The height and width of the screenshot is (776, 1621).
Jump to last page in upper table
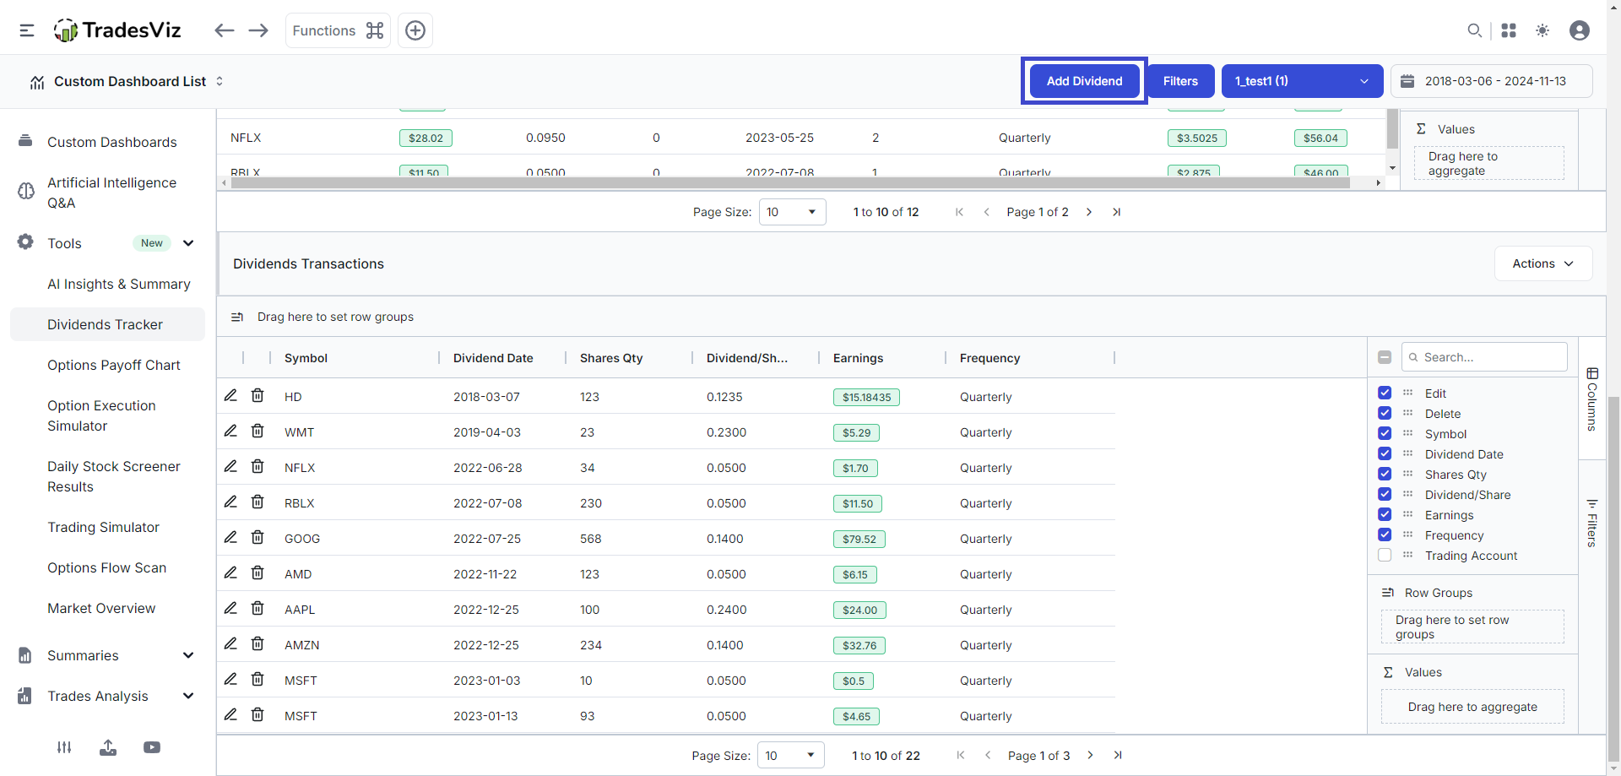pos(1117,212)
